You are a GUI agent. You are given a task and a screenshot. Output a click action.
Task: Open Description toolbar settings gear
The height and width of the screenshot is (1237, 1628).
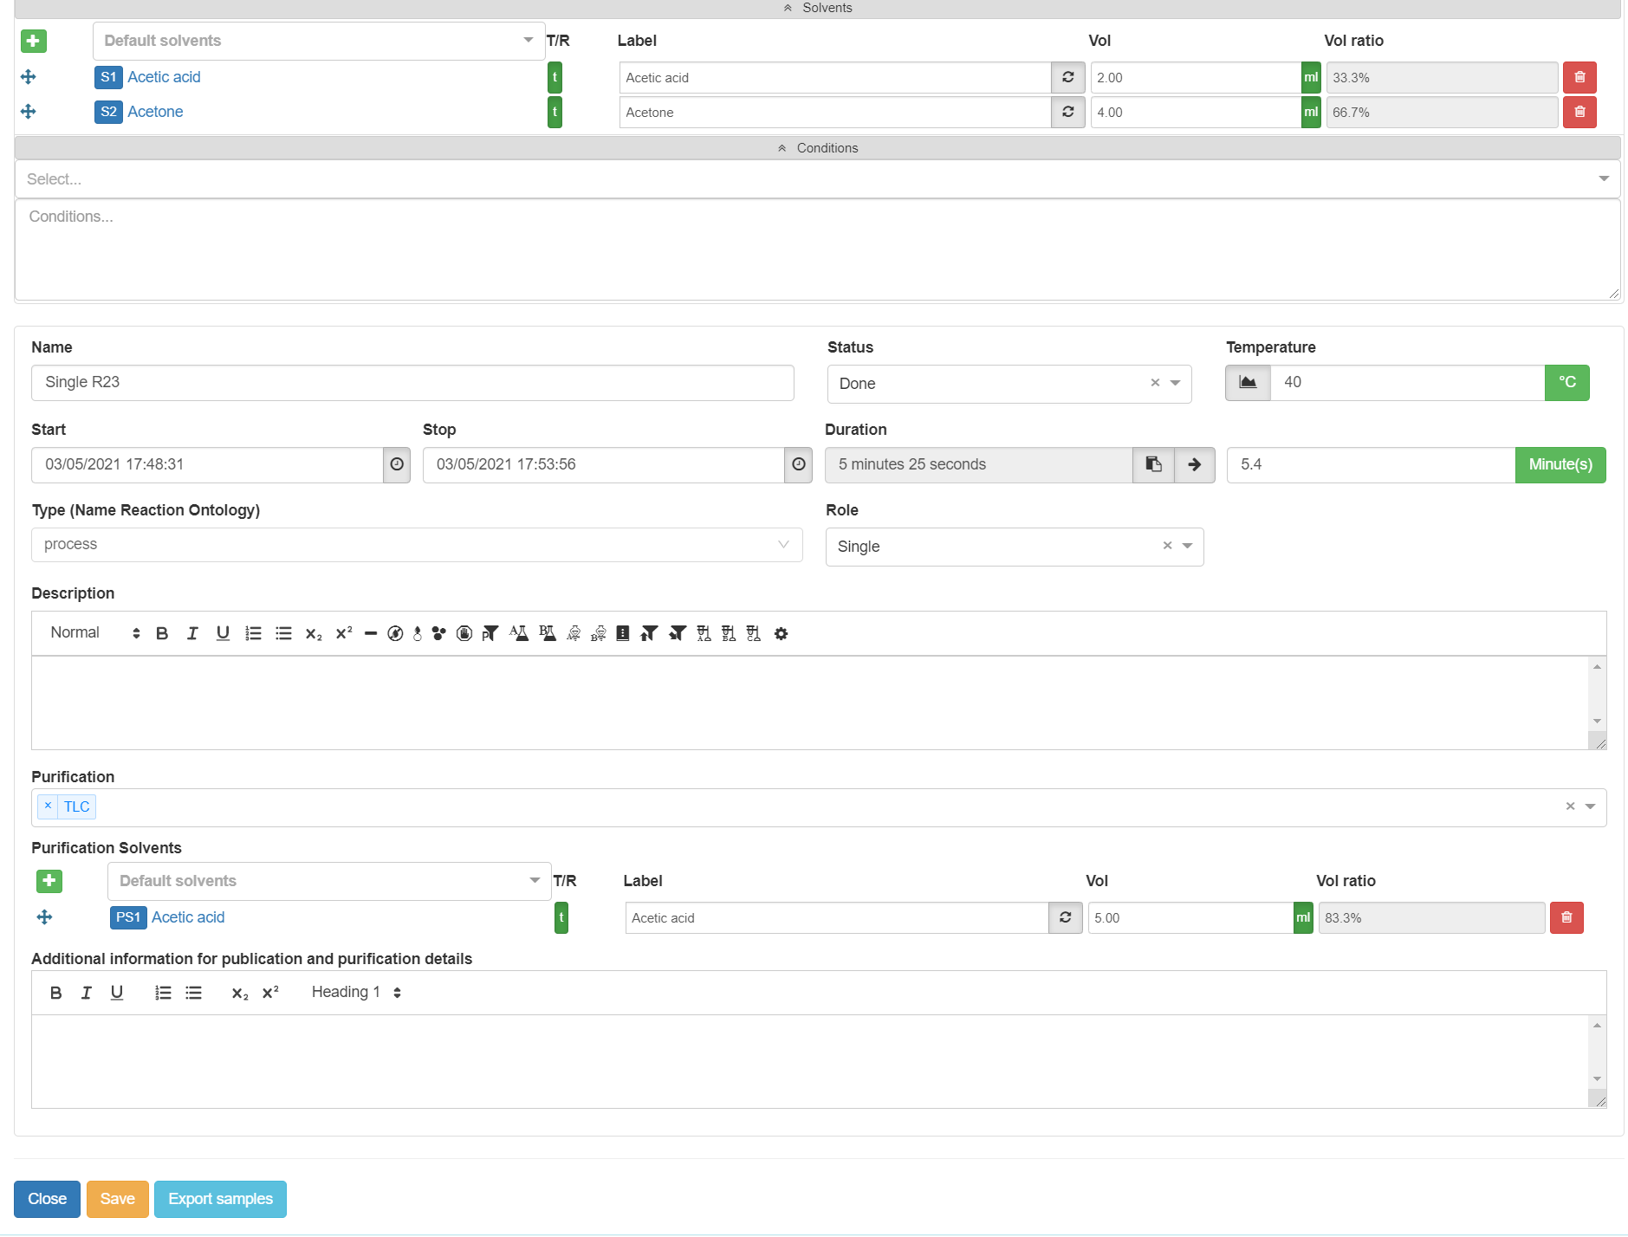coord(781,633)
